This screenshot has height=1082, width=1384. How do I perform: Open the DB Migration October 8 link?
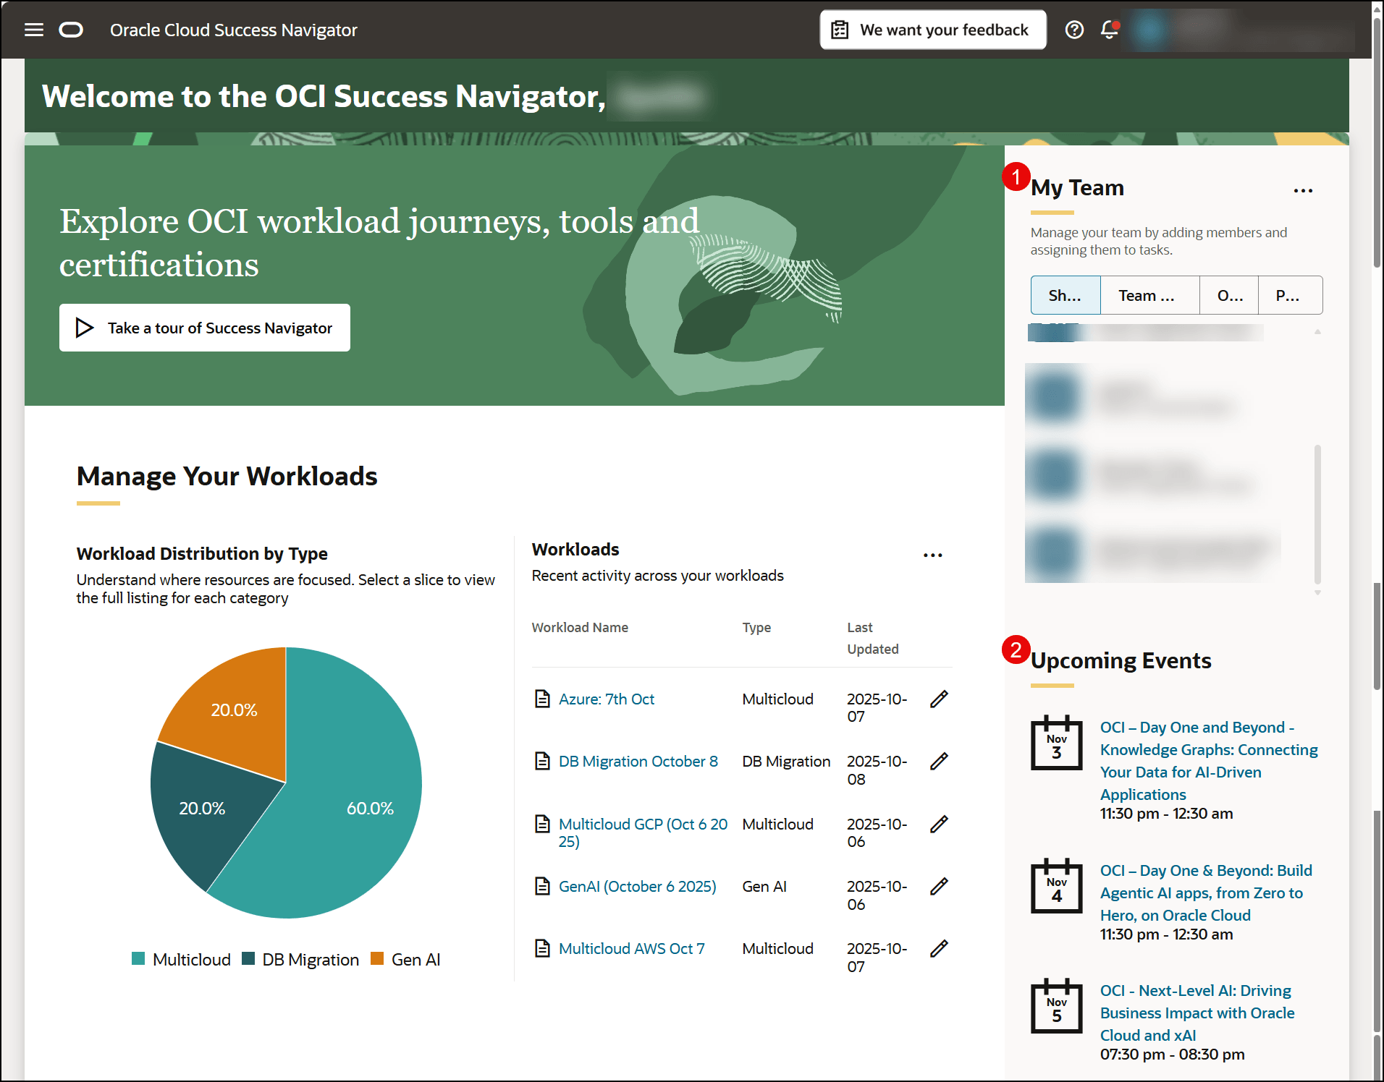[638, 761]
